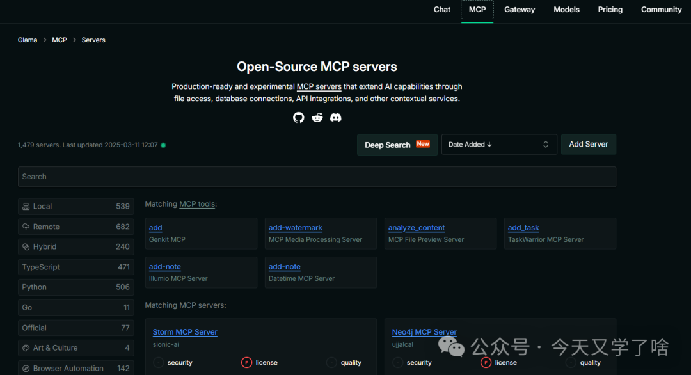Open Datetime MCP Server add-note link
The width and height of the screenshot is (691, 375).
point(285,267)
